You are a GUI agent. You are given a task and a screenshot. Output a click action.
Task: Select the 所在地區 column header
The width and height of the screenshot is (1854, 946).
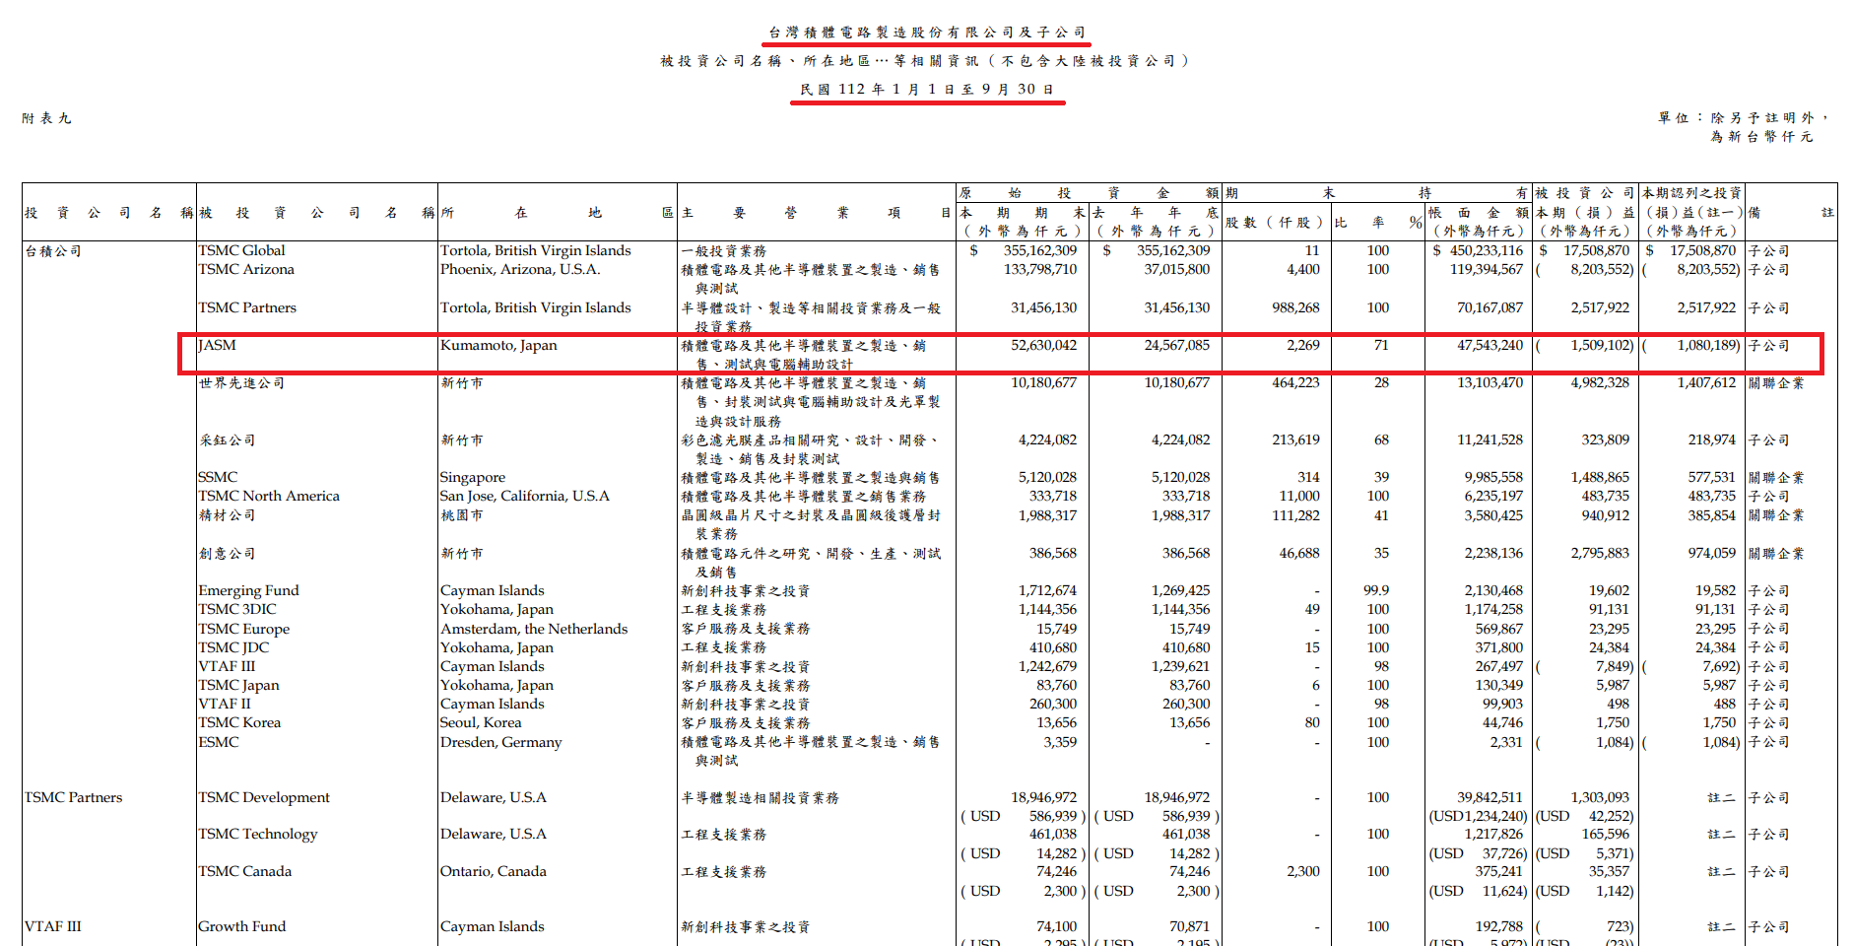(x=557, y=213)
